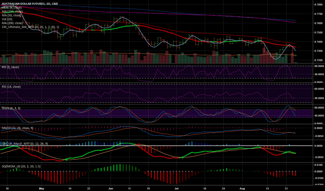Click the 19 date label on the time axis
Viewport: 325px width, 191px height.
pos(149,188)
